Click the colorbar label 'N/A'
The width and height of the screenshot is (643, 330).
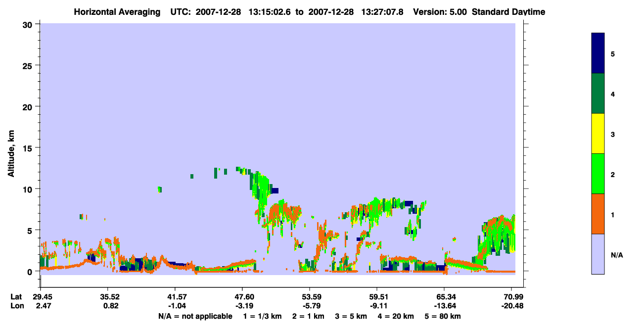(616, 255)
